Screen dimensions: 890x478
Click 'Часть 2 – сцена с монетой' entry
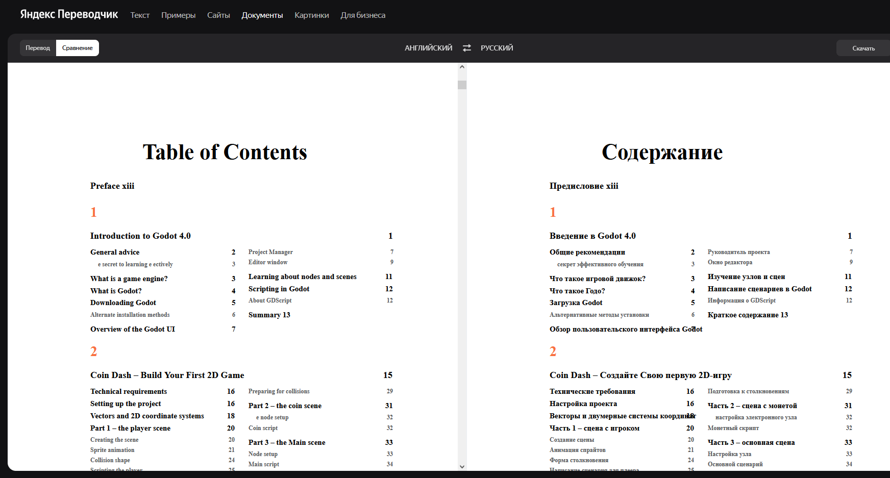point(752,406)
